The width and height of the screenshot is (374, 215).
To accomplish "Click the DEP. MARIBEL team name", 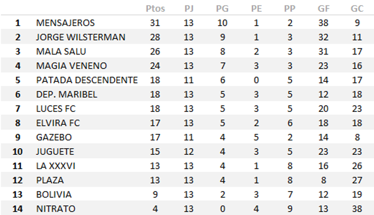I will tap(67, 94).
